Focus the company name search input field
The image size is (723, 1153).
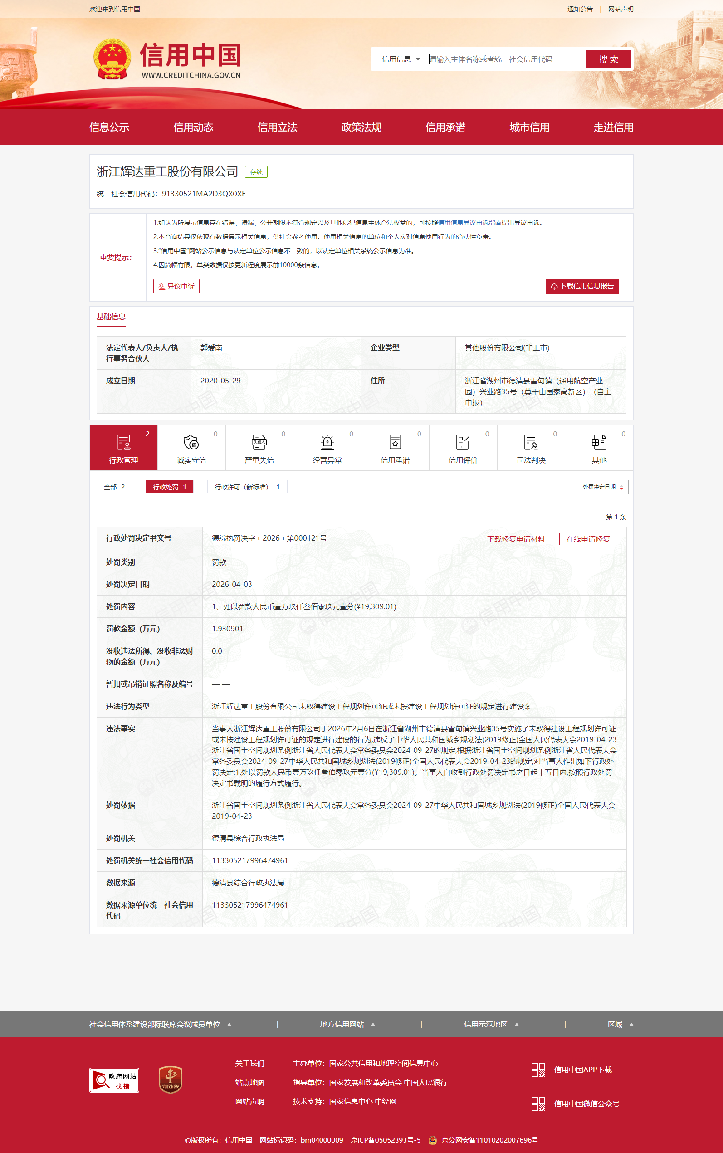click(504, 59)
